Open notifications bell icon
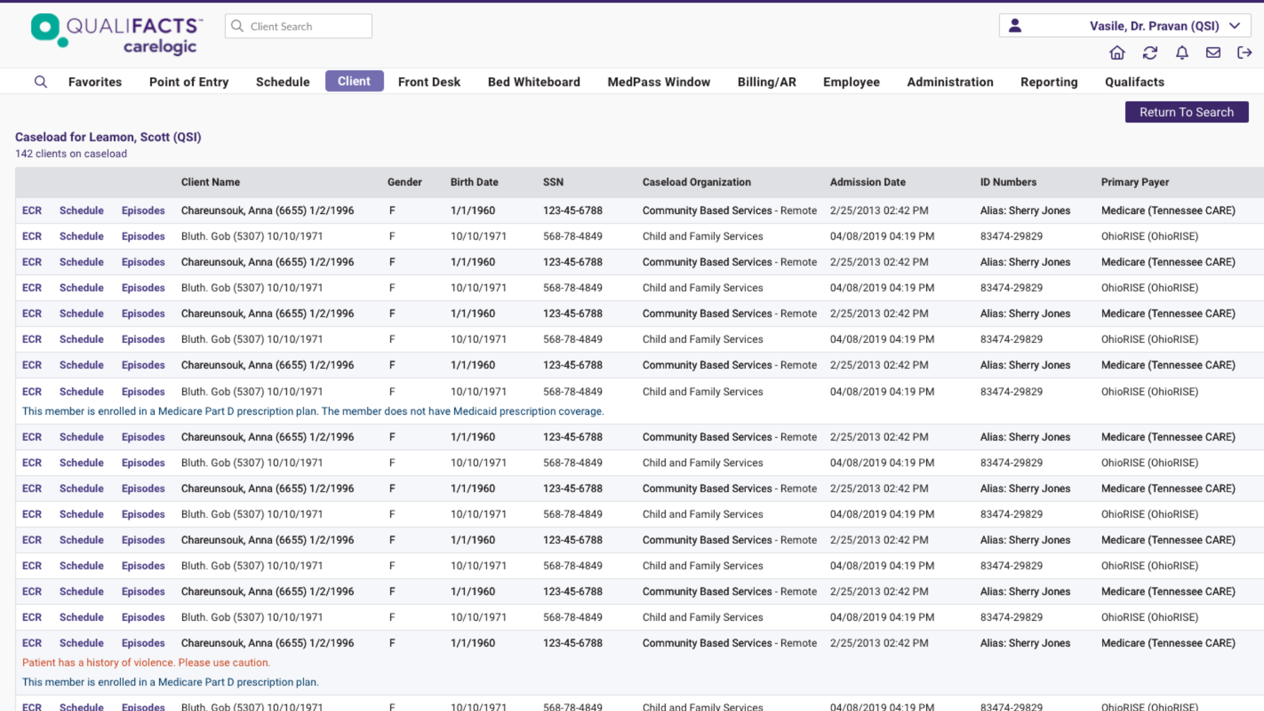 [x=1182, y=53]
